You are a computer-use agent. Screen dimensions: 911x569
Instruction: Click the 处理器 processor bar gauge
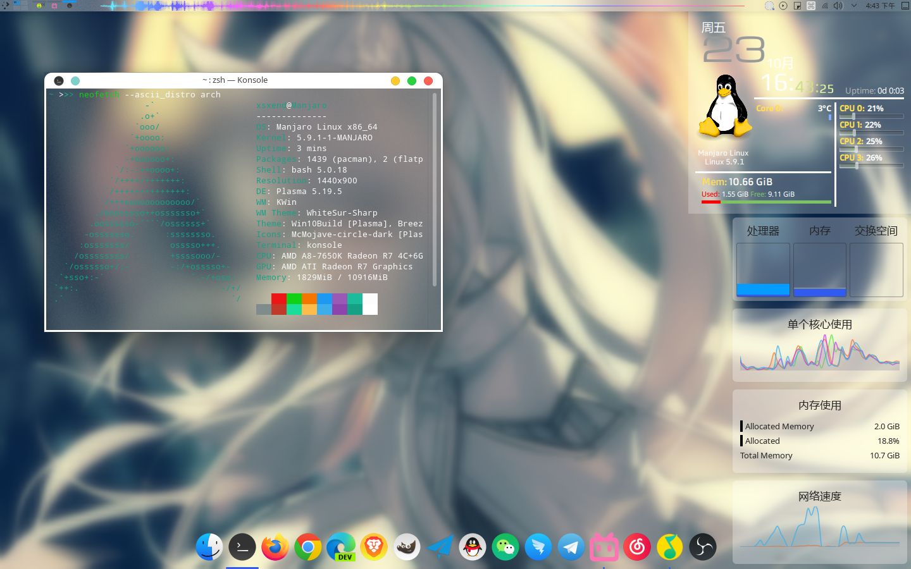point(763,270)
